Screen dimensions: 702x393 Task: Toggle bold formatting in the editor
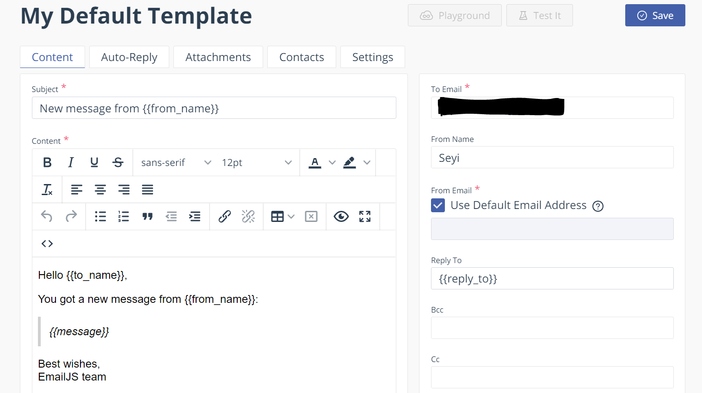tap(47, 162)
